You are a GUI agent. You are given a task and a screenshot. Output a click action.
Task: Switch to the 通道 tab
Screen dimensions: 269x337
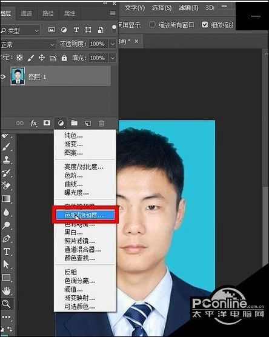tap(27, 13)
